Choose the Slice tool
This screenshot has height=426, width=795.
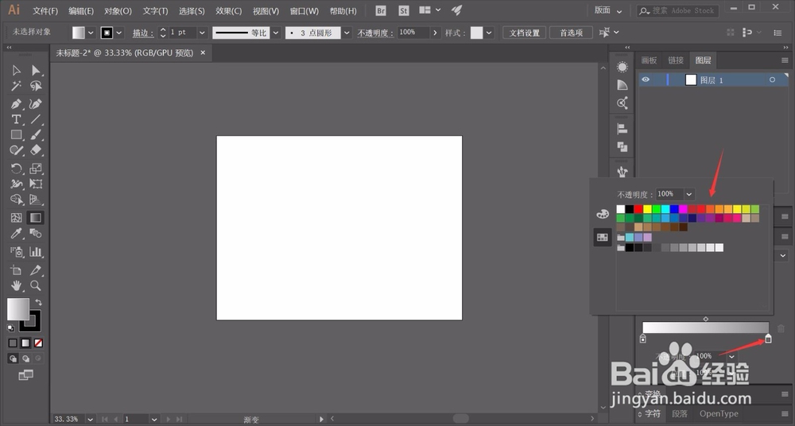coord(36,269)
